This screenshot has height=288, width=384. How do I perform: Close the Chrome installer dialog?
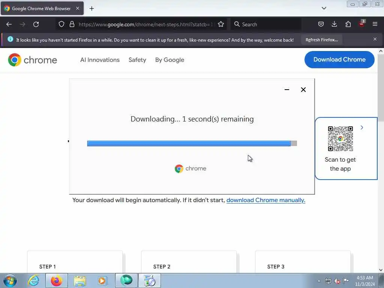click(x=303, y=90)
